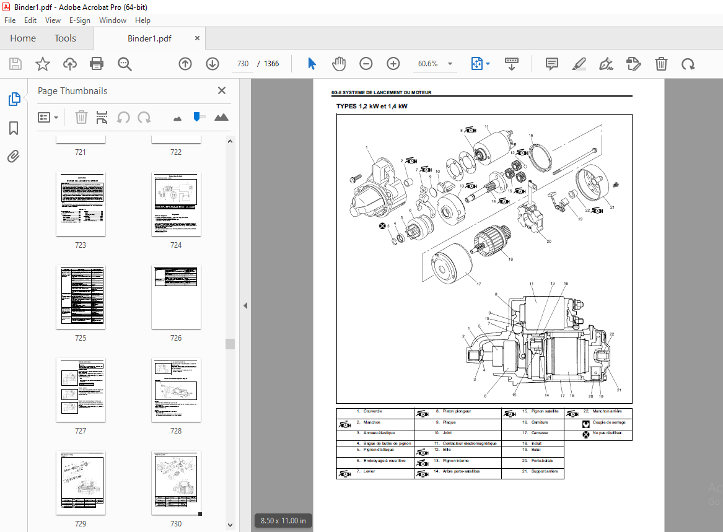The width and height of the screenshot is (723, 532).
Task: Reduce thumbnail size with small mountain icon
Action: click(178, 118)
